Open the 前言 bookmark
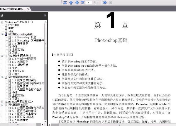This screenshot has height=126, width=176. coord(11,28)
